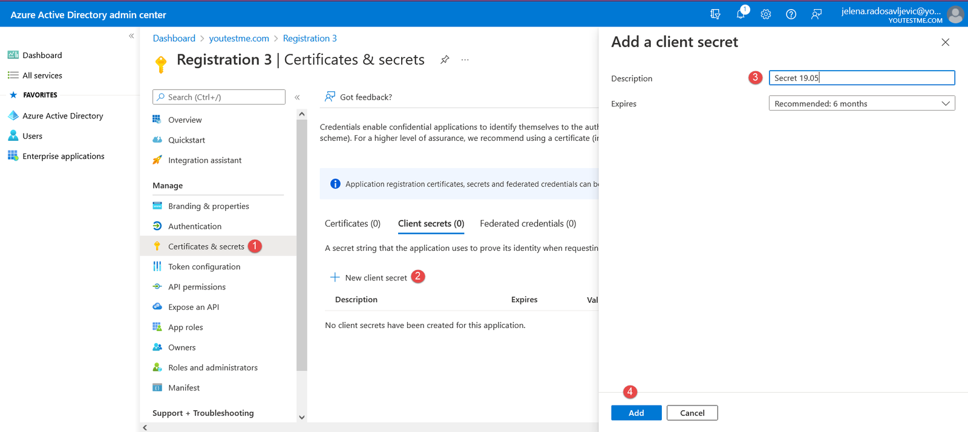The height and width of the screenshot is (432, 968).
Task: Open portal settings gear icon
Action: tap(766, 15)
